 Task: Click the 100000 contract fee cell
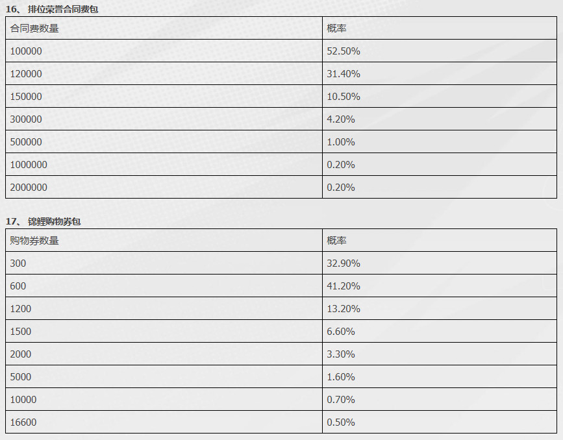(x=164, y=51)
